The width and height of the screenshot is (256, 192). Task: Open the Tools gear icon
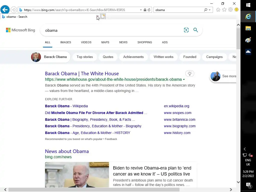(230, 10)
